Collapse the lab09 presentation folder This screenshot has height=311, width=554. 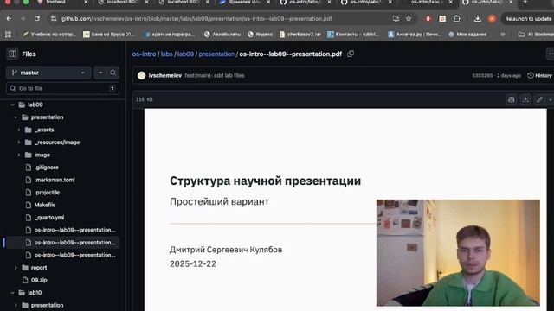click(x=16, y=117)
